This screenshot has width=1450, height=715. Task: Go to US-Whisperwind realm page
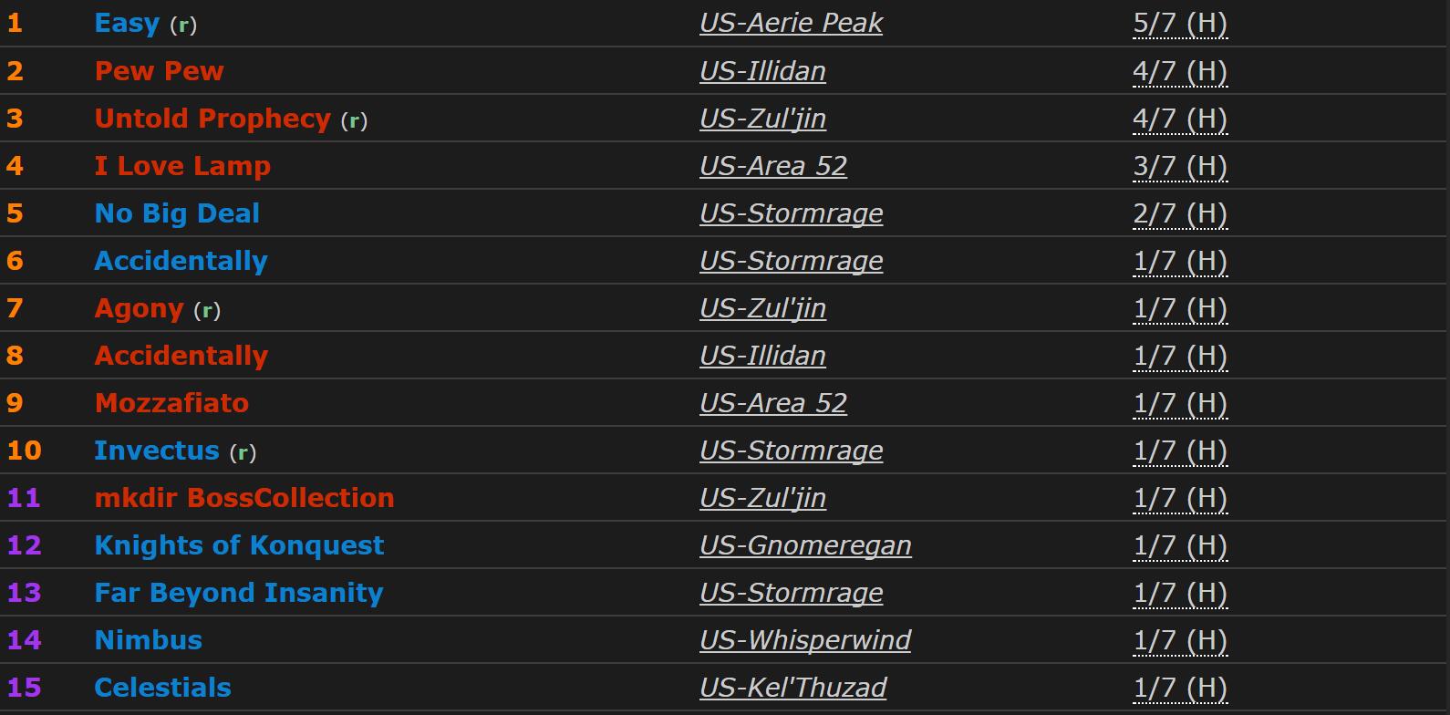coord(805,640)
